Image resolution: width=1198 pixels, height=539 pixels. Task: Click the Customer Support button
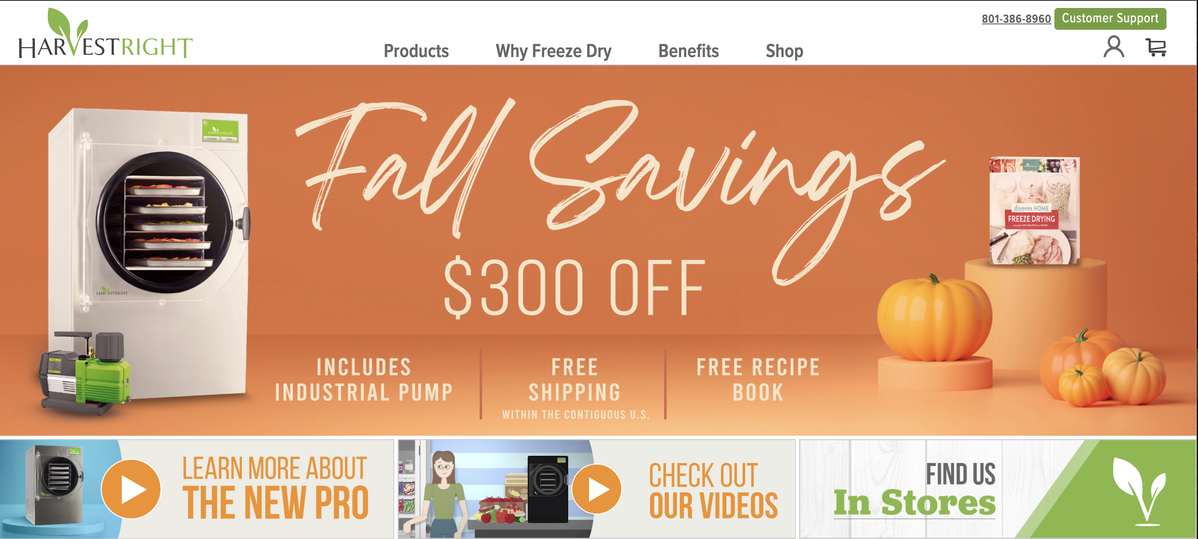point(1110,18)
